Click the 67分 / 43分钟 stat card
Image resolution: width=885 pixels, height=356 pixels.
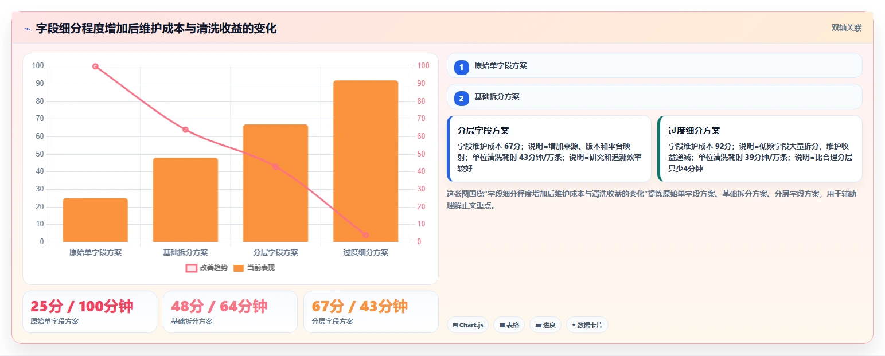point(371,312)
